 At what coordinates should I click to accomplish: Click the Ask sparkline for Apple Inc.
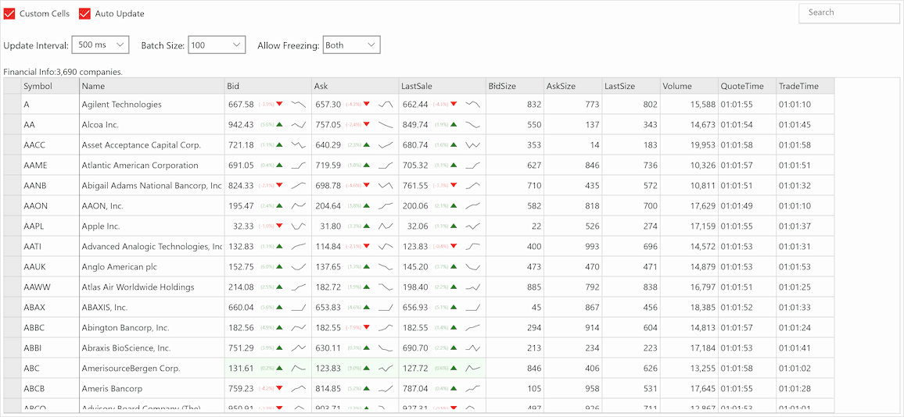point(386,226)
